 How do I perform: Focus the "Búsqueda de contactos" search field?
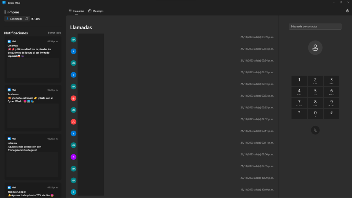(x=315, y=26)
